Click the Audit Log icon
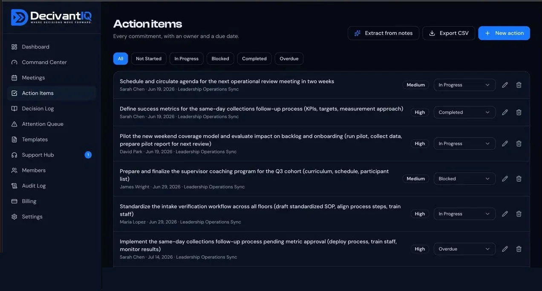 (14, 186)
